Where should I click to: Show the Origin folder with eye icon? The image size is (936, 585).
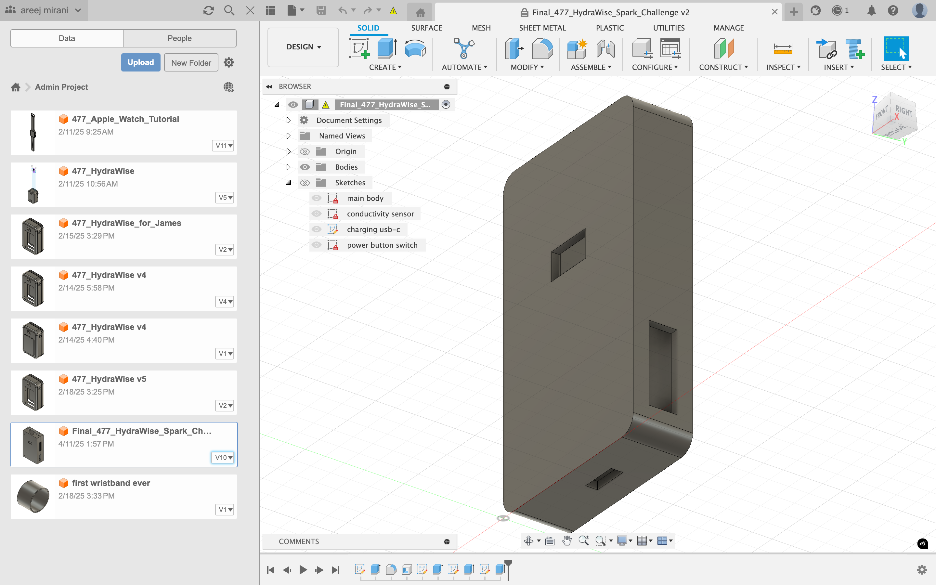pos(305,152)
